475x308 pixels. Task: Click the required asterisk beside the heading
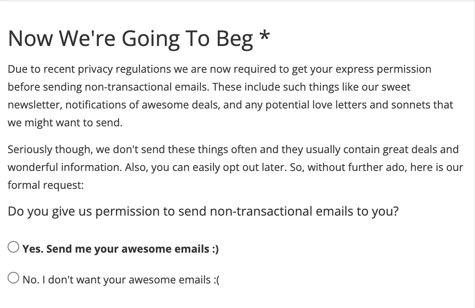click(x=264, y=36)
